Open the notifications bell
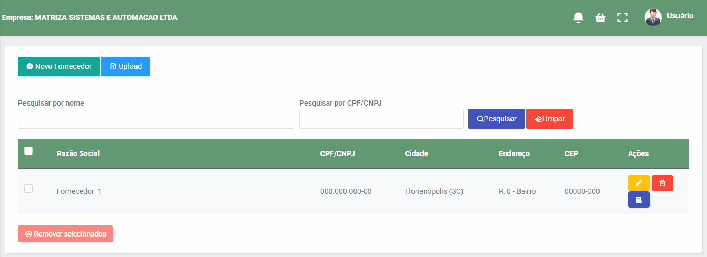 click(x=578, y=17)
